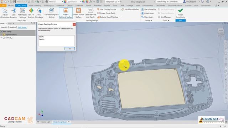The width and height of the screenshot is (228, 128).
Task: Click the document tabs home icon
Action: click(38, 122)
